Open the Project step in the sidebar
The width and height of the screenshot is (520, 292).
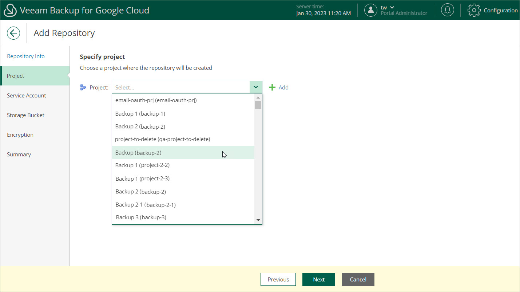pyautogui.click(x=35, y=76)
